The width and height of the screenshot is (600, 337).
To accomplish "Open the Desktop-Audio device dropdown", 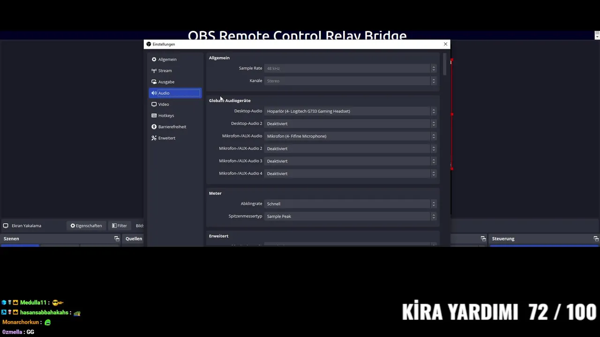I will [351, 111].
